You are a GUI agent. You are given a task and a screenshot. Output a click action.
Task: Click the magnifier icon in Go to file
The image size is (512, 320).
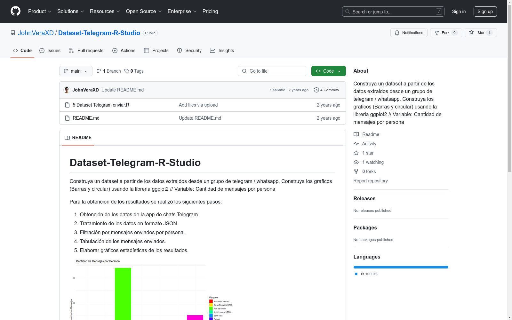[244, 71]
